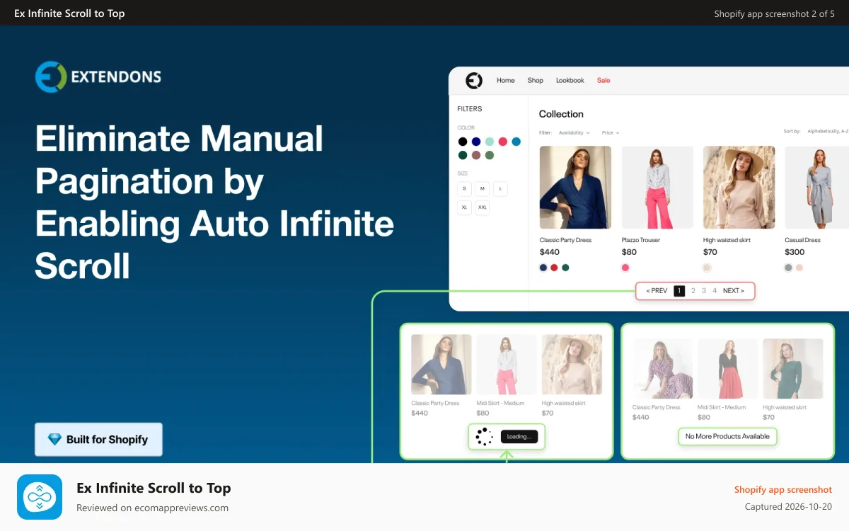The width and height of the screenshot is (849, 531).
Task: Click the black Loading... button
Action: pos(519,437)
